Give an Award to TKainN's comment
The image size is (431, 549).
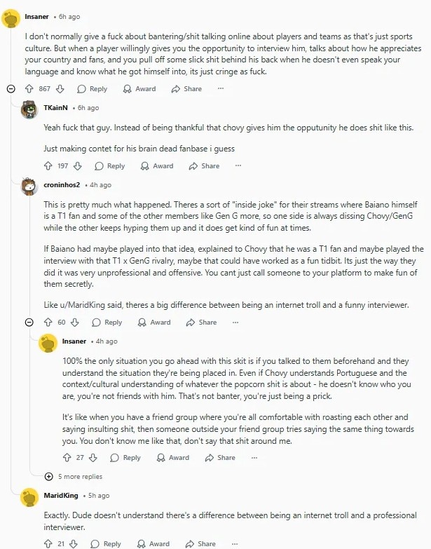pyautogui.click(x=156, y=166)
